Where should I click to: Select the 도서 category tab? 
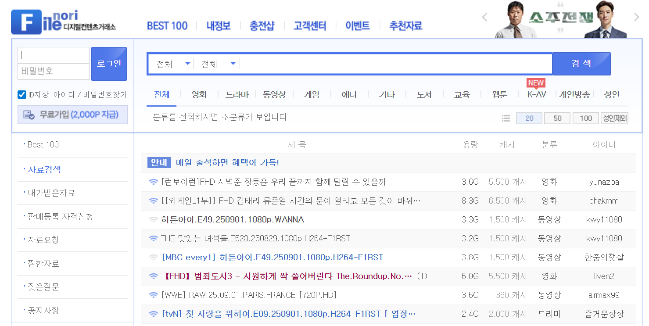pyautogui.click(x=424, y=95)
